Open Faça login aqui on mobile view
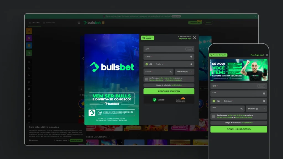 click(257, 55)
